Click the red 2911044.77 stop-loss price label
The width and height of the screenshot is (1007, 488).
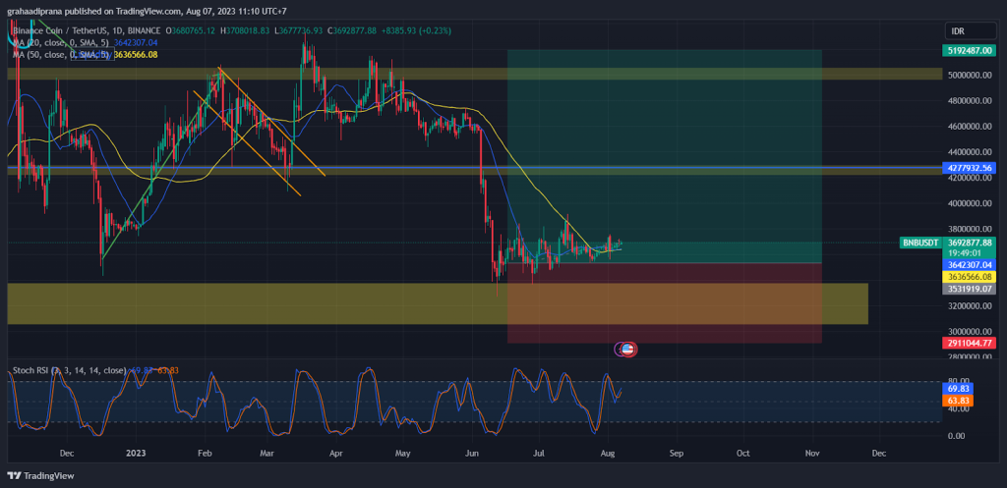tap(969, 343)
